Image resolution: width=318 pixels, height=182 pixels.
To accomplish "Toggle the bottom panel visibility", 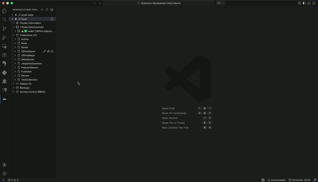I will 309,3.
